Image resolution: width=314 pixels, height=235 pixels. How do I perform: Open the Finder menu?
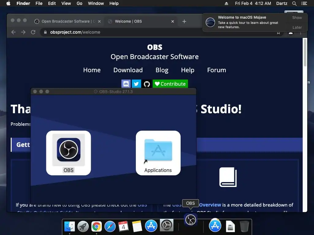click(x=23, y=3)
